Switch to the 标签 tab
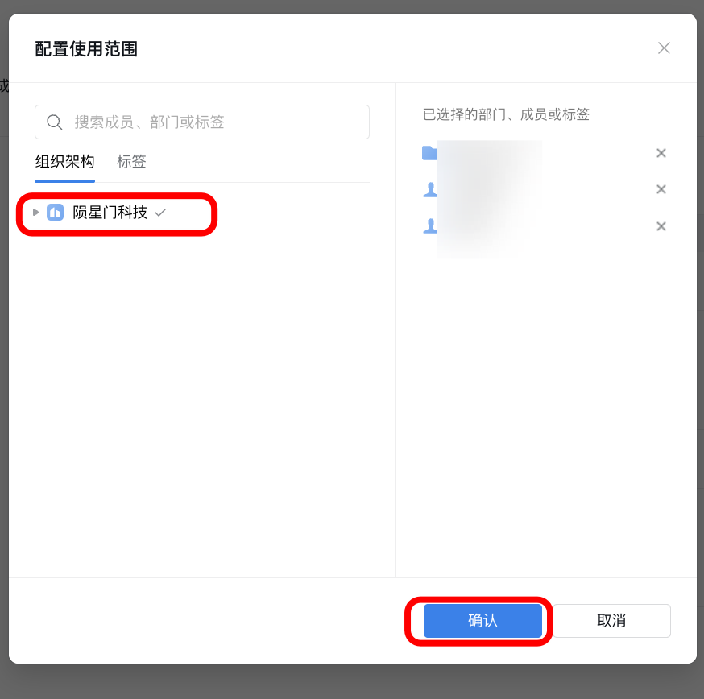 [x=131, y=161]
